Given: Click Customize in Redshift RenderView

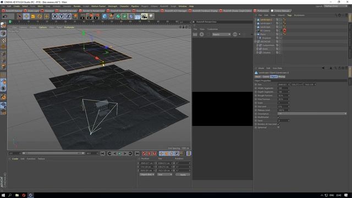Looking at the screenshot, I should (x=213, y=29).
